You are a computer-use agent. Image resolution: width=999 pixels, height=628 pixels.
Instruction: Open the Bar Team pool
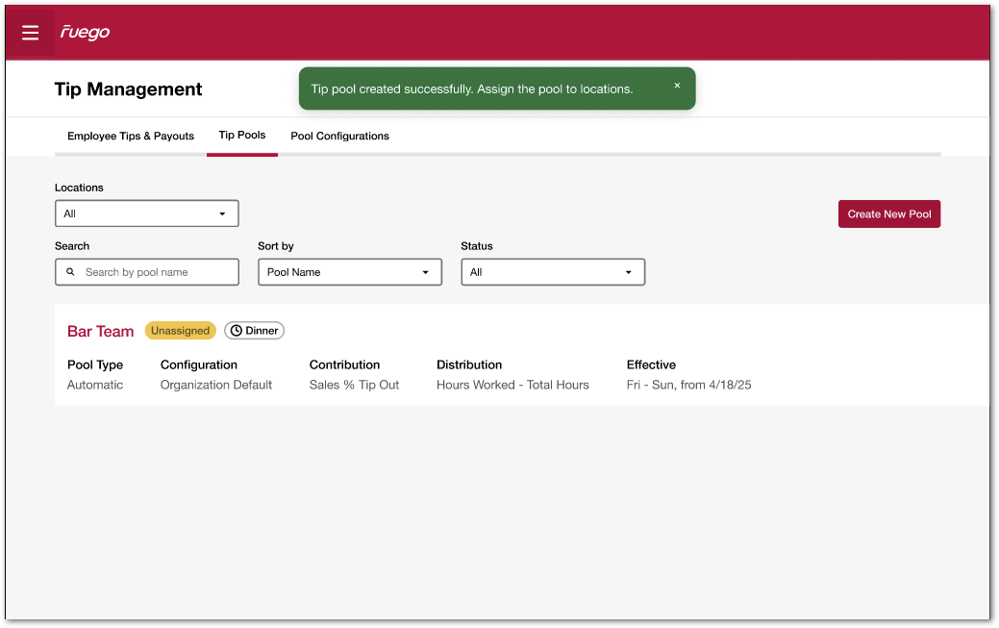(x=100, y=331)
